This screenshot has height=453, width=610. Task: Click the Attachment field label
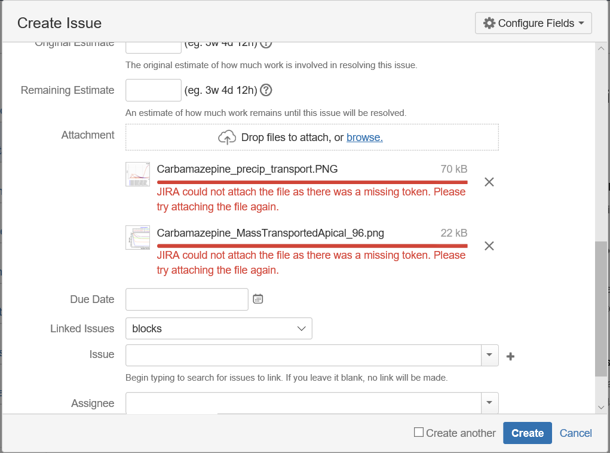88,135
